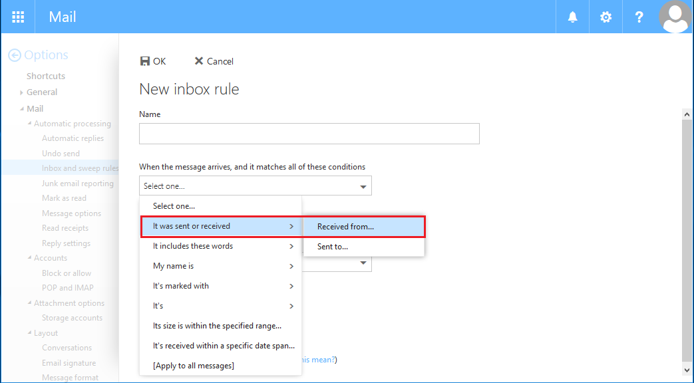The image size is (694, 383).
Task: Open notifications via the bell icon
Action: tap(572, 17)
